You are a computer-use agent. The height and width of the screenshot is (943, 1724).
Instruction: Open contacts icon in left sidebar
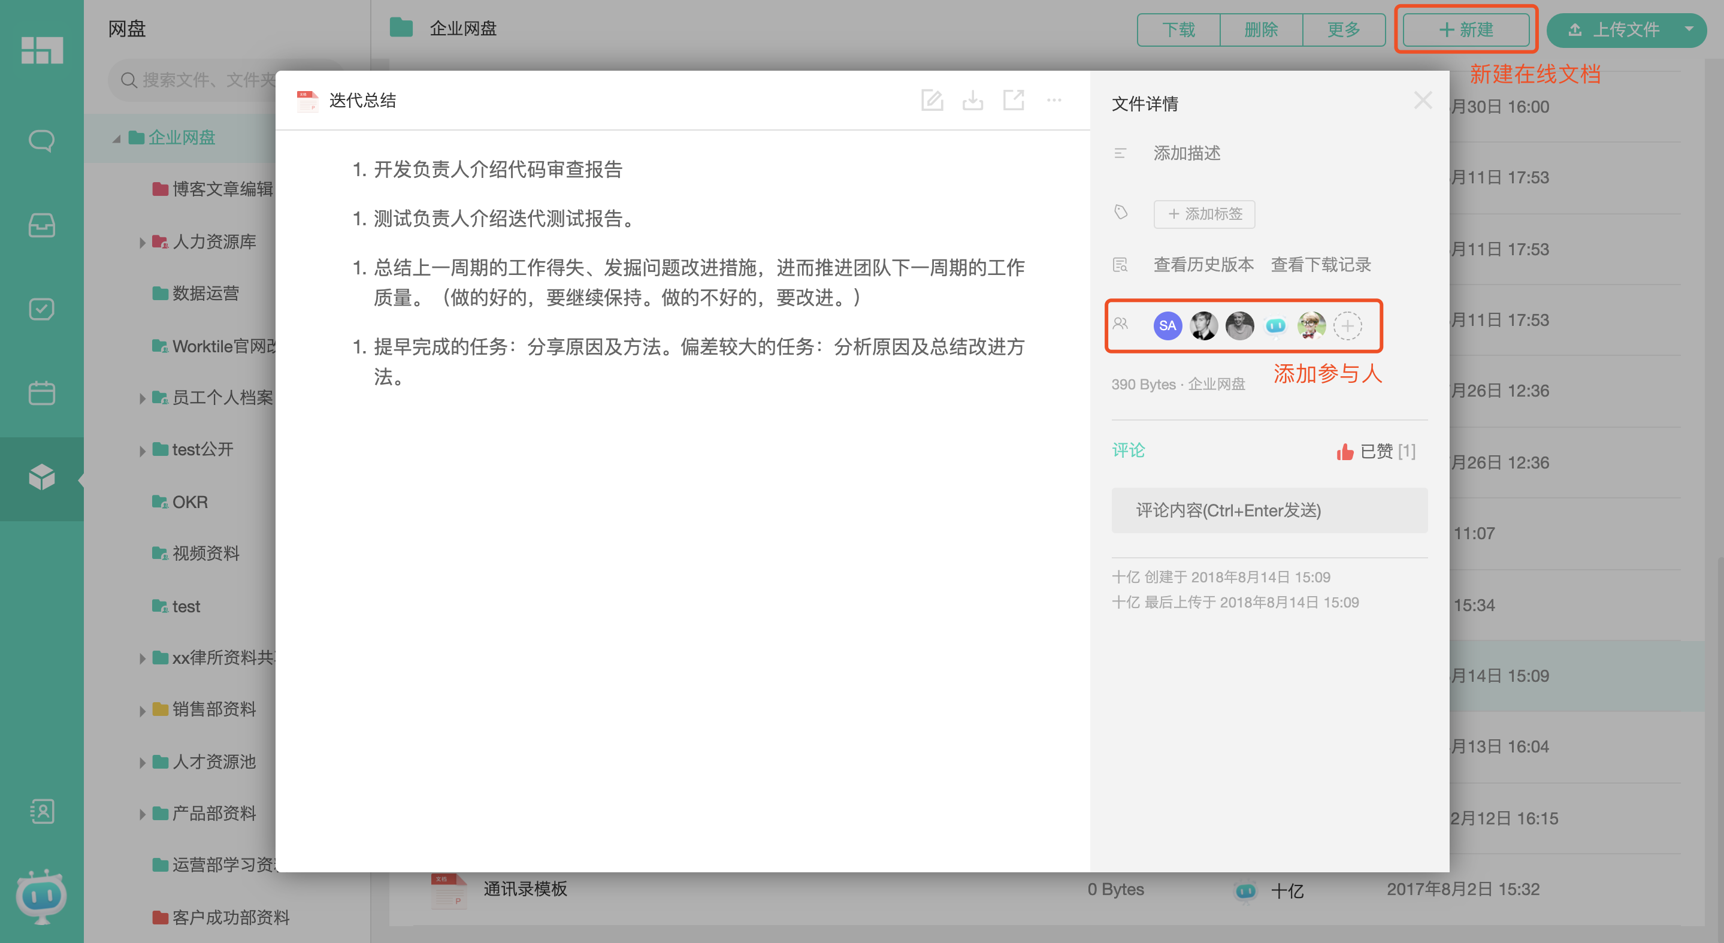[x=41, y=811]
